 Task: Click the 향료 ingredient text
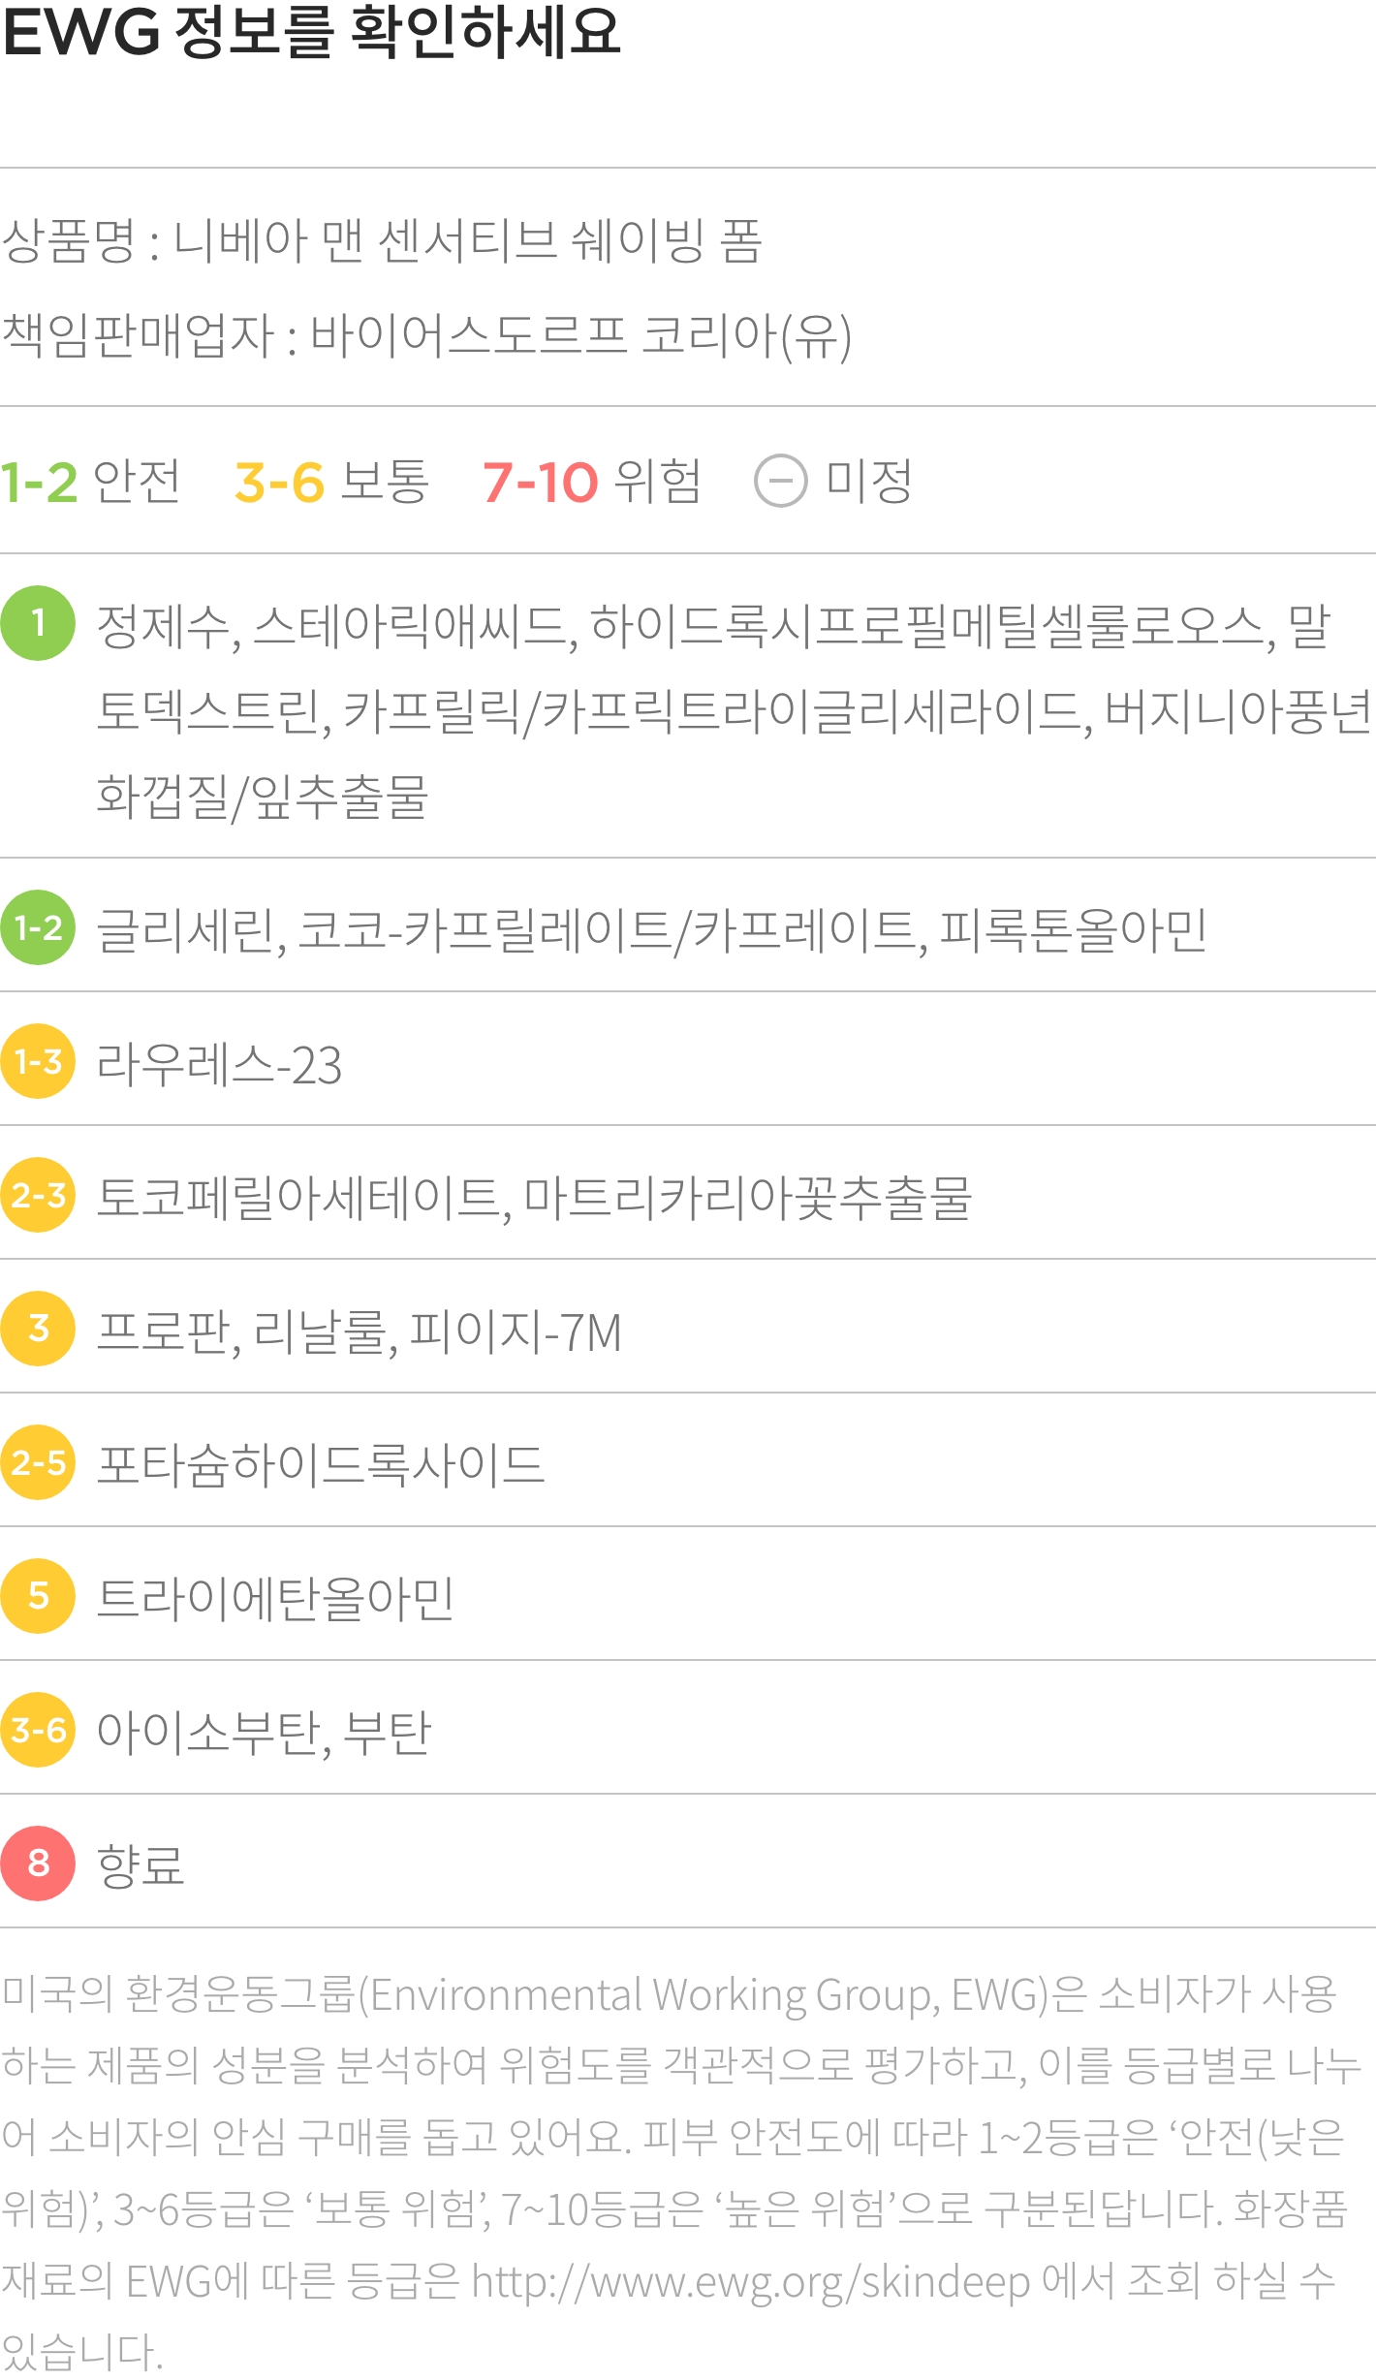(x=141, y=1864)
